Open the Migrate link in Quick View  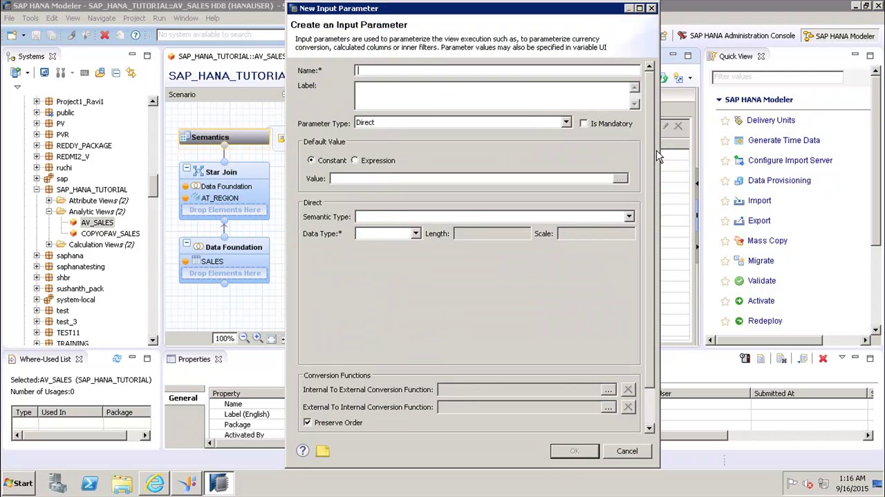(761, 260)
